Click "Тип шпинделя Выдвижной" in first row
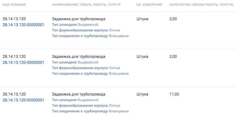Image resolution: width=237 pixels, height=120 pixels. pos(75,25)
